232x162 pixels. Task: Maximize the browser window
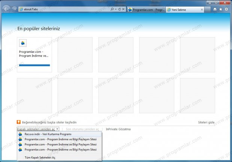coord(216,3)
